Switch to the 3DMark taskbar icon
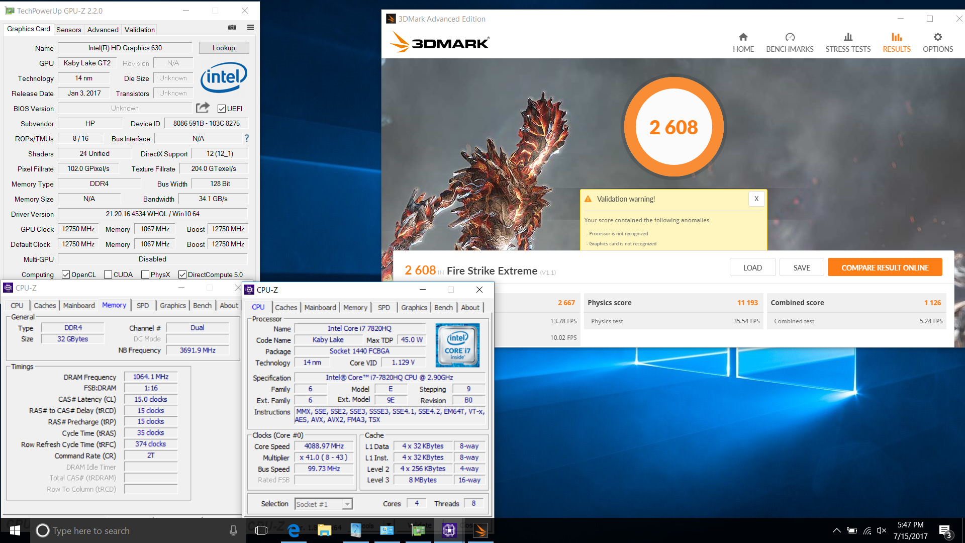 pyautogui.click(x=480, y=530)
